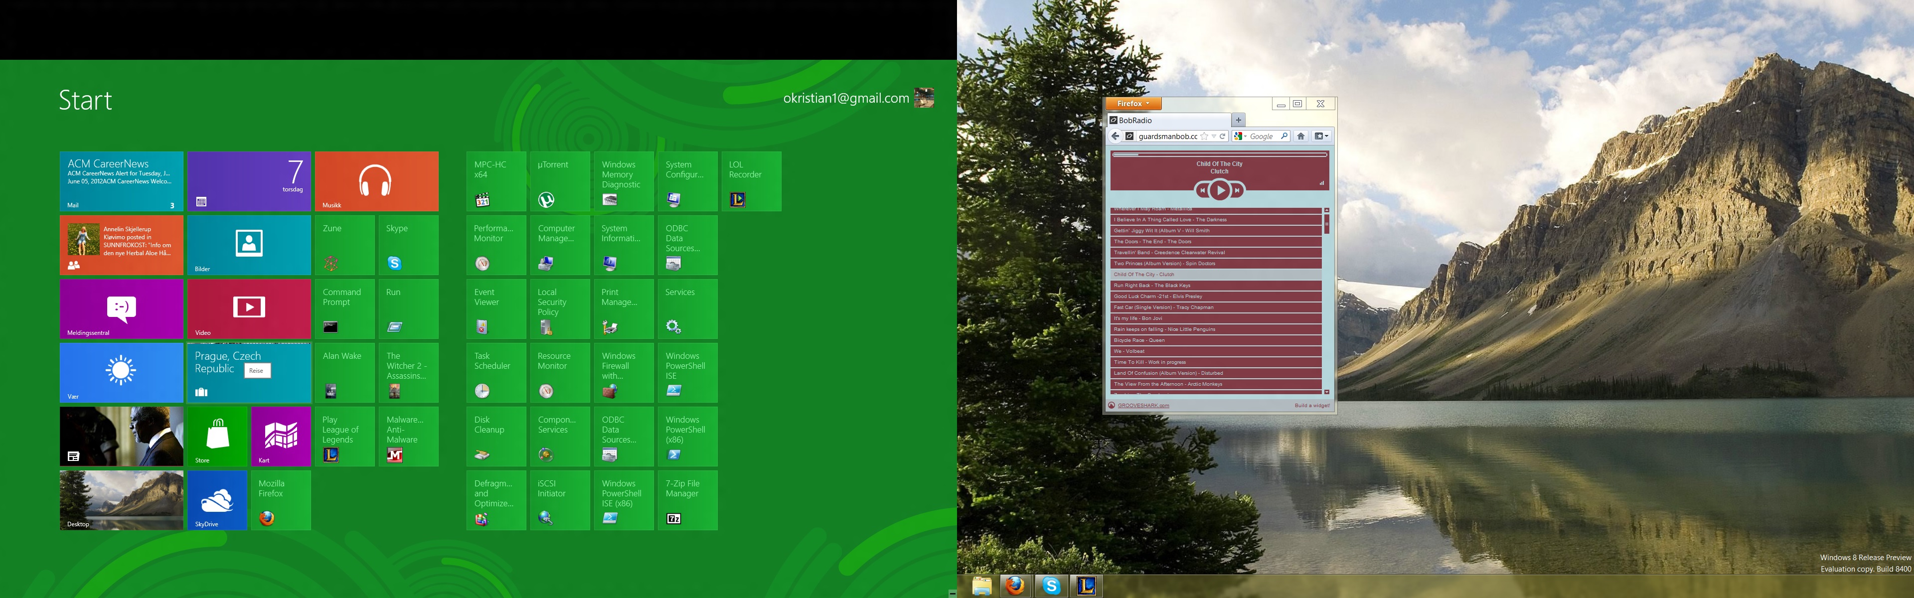This screenshot has width=1914, height=598.
Task: Open the µTorrent tile
Action: pyautogui.click(x=560, y=181)
